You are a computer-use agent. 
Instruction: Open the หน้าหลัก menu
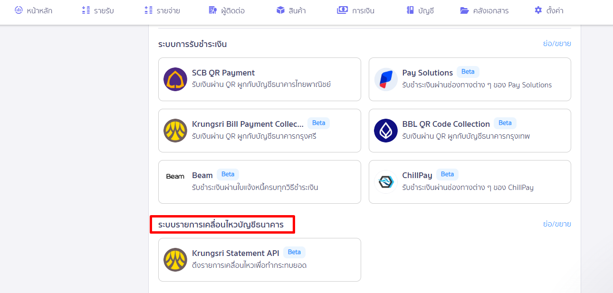(34, 10)
